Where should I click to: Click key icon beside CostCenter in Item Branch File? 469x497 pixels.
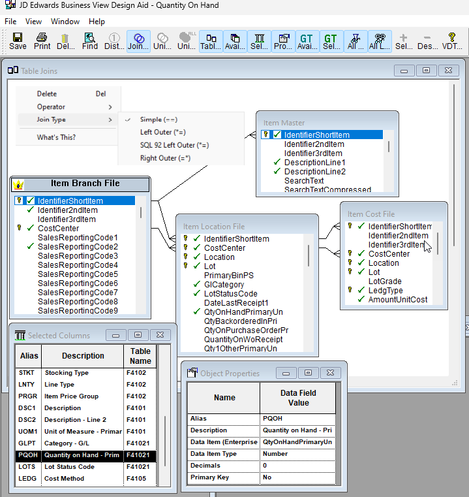[20, 228]
